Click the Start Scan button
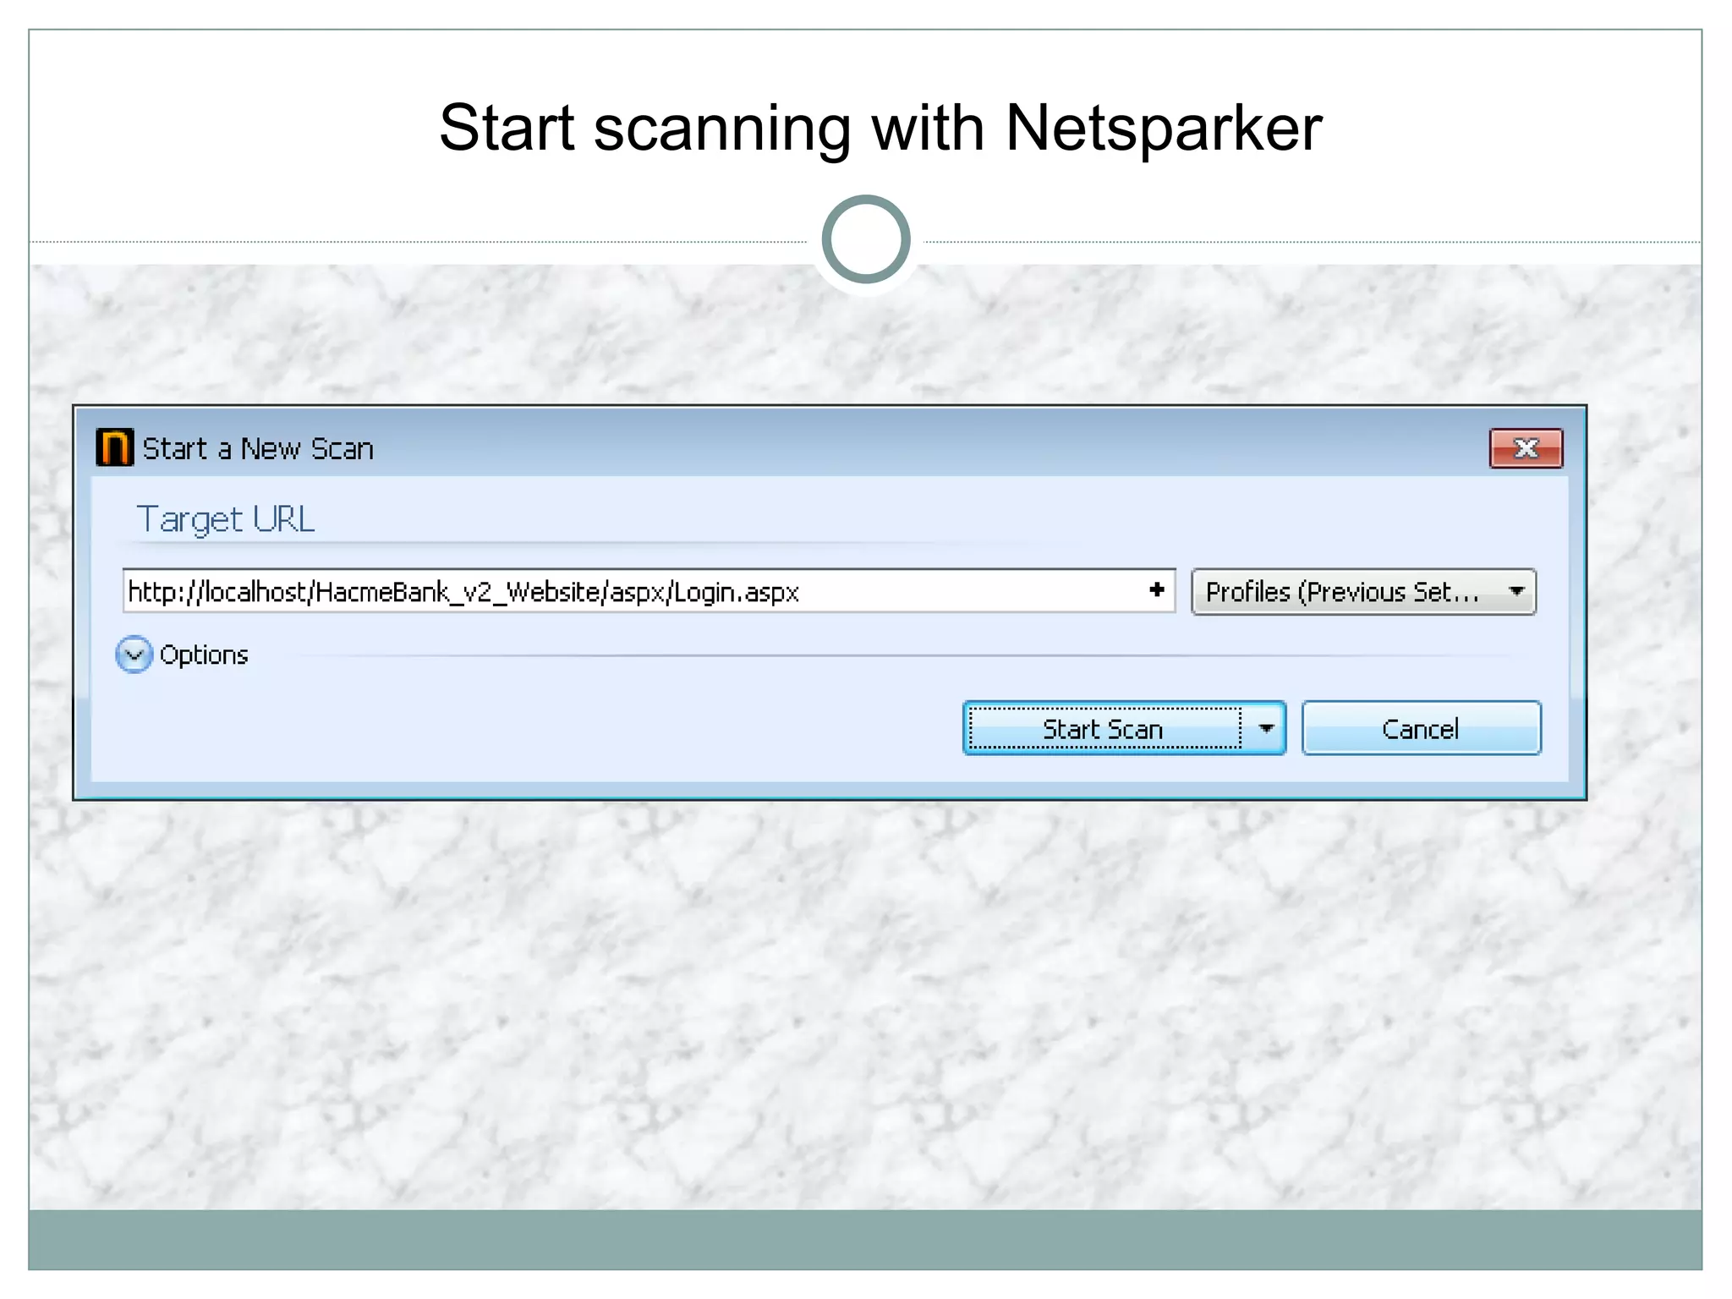Image resolution: width=1732 pixels, height=1299 pixels. (1104, 728)
